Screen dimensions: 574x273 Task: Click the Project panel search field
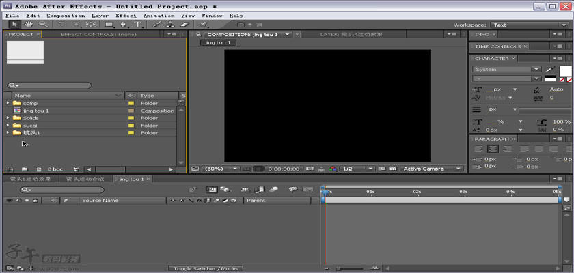tap(49, 85)
